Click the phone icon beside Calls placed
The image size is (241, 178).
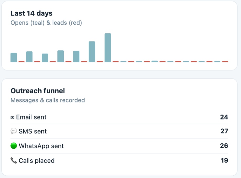pos(14,160)
